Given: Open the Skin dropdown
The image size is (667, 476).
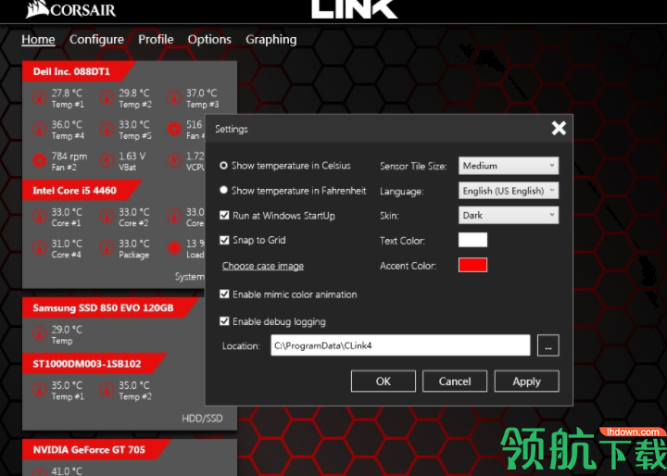Looking at the screenshot, I should 509,215.
